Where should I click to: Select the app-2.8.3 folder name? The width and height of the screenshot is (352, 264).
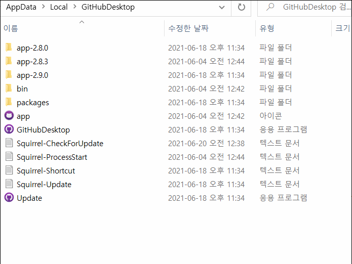point(32,62)
